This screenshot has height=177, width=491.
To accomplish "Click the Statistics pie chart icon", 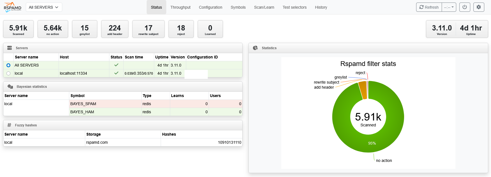I will pyautogui.click(x=255, y=48).
